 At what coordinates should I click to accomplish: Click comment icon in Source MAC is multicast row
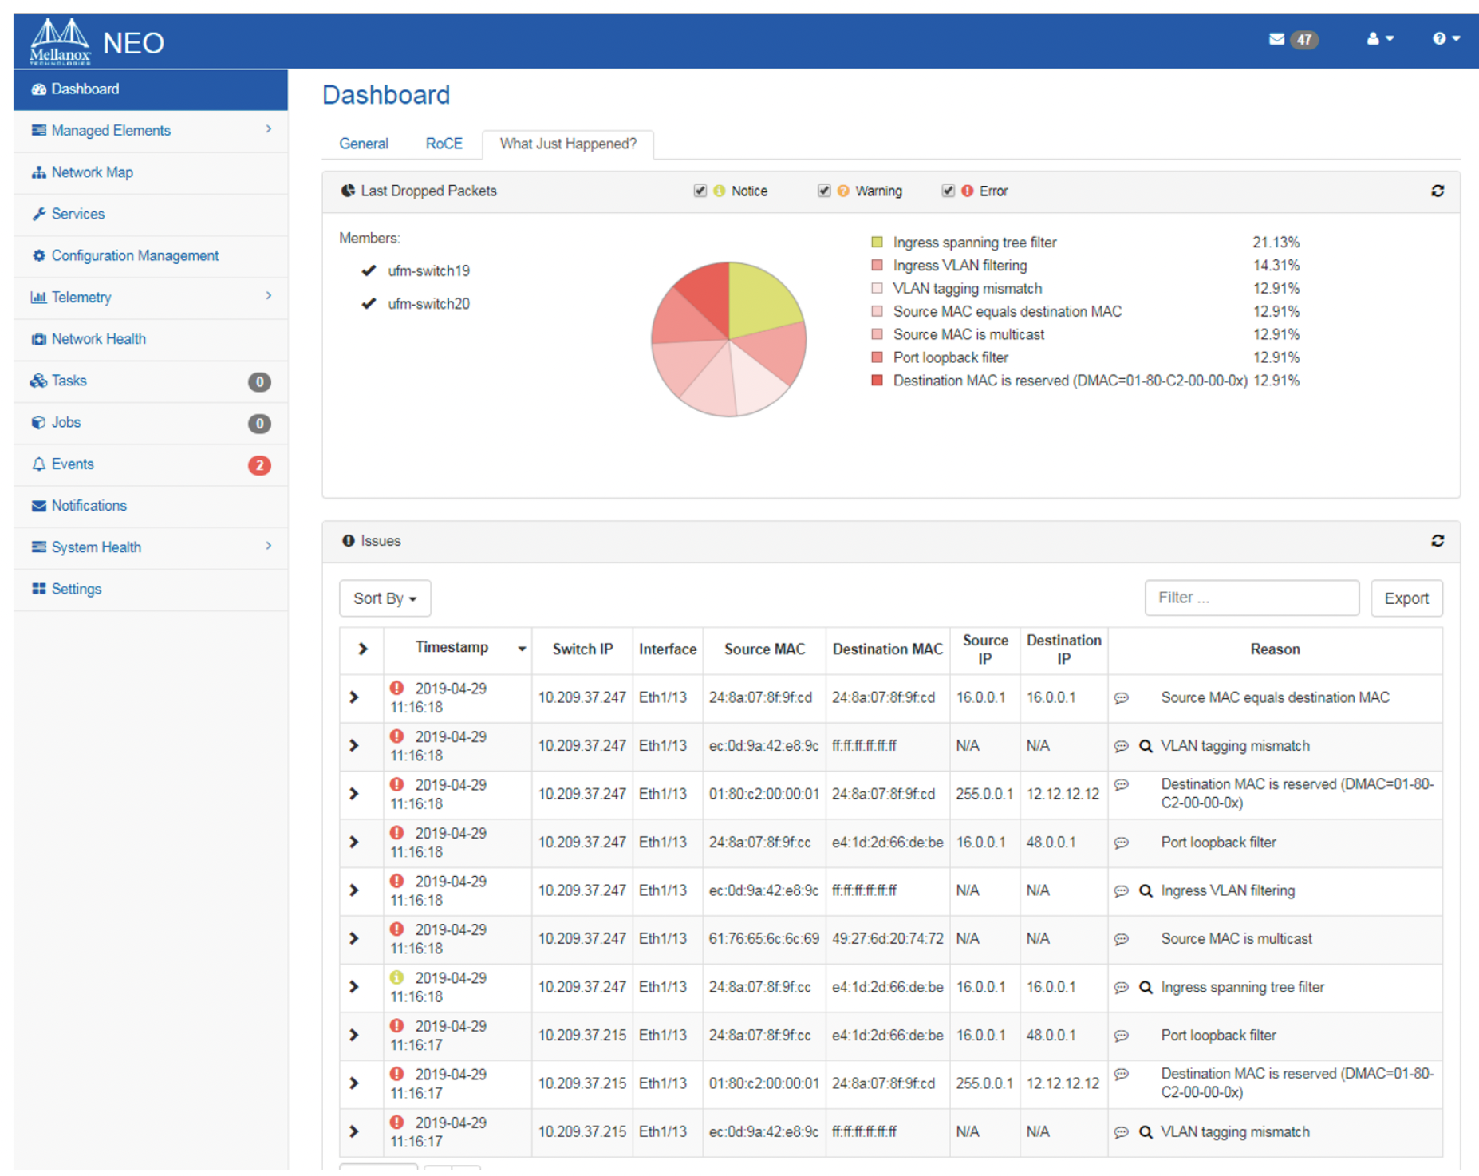[1121, 940]
